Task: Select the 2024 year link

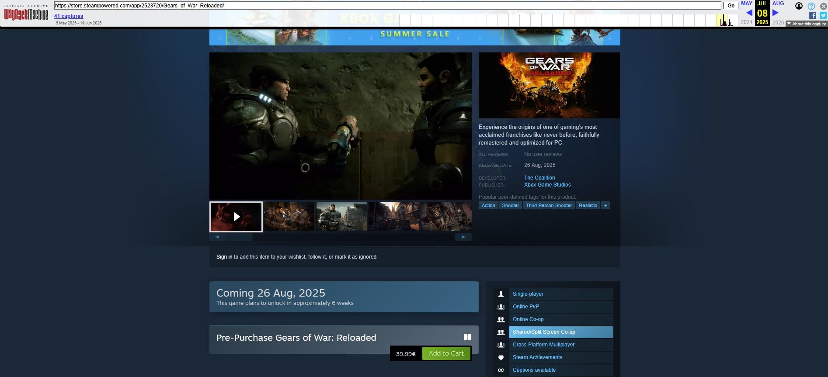Action: tap(747, 22)
